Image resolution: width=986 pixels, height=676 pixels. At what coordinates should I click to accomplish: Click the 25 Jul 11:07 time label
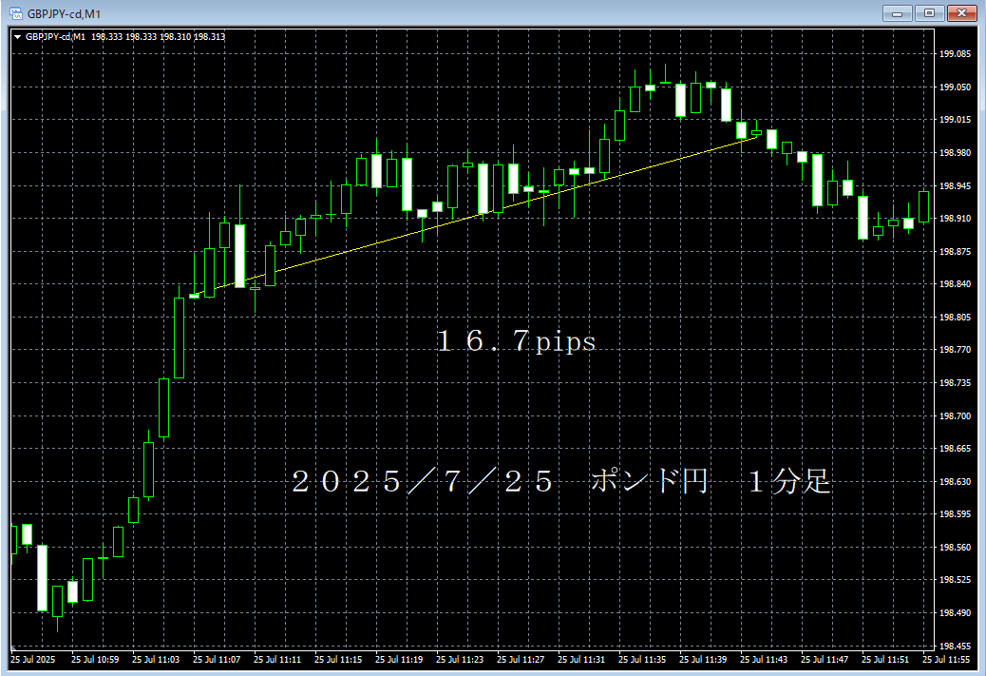217,660
